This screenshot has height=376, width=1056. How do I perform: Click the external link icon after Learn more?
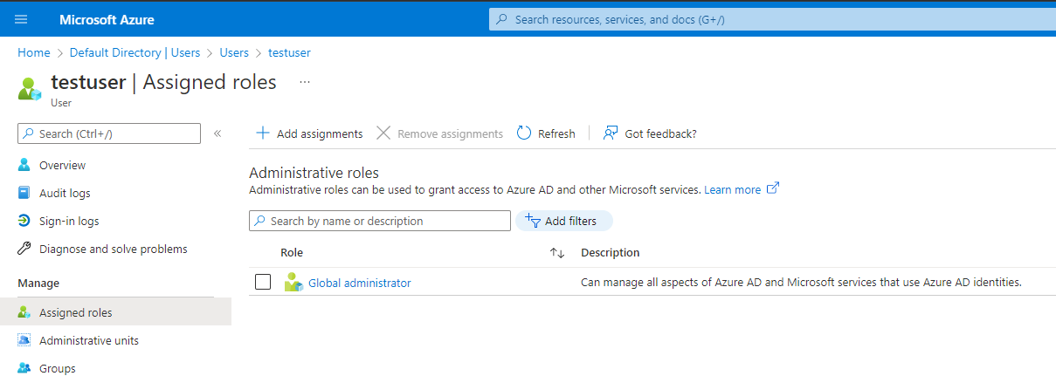click(772, 188)
